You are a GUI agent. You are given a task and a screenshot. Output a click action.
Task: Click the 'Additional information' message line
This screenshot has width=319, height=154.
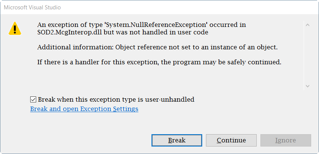(x=157, y=47)
